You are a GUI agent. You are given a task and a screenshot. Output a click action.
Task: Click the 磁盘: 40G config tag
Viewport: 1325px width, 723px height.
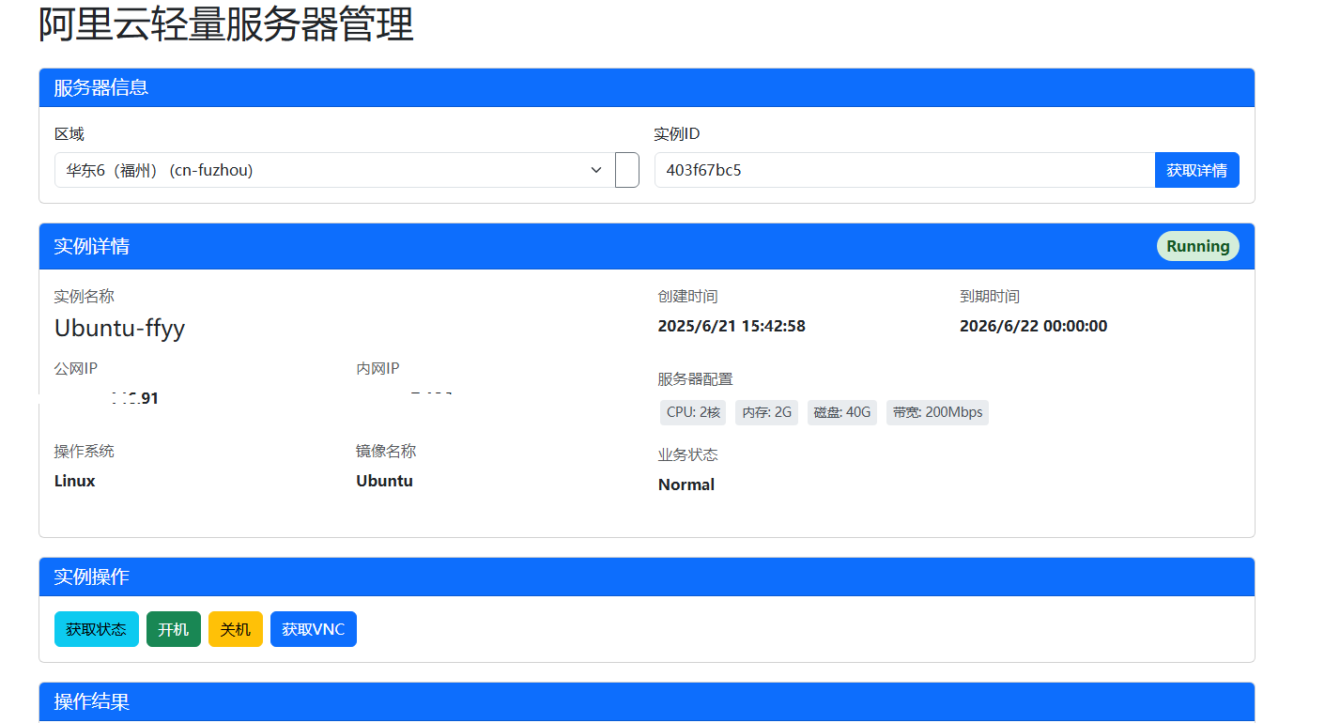click(842, 412)
